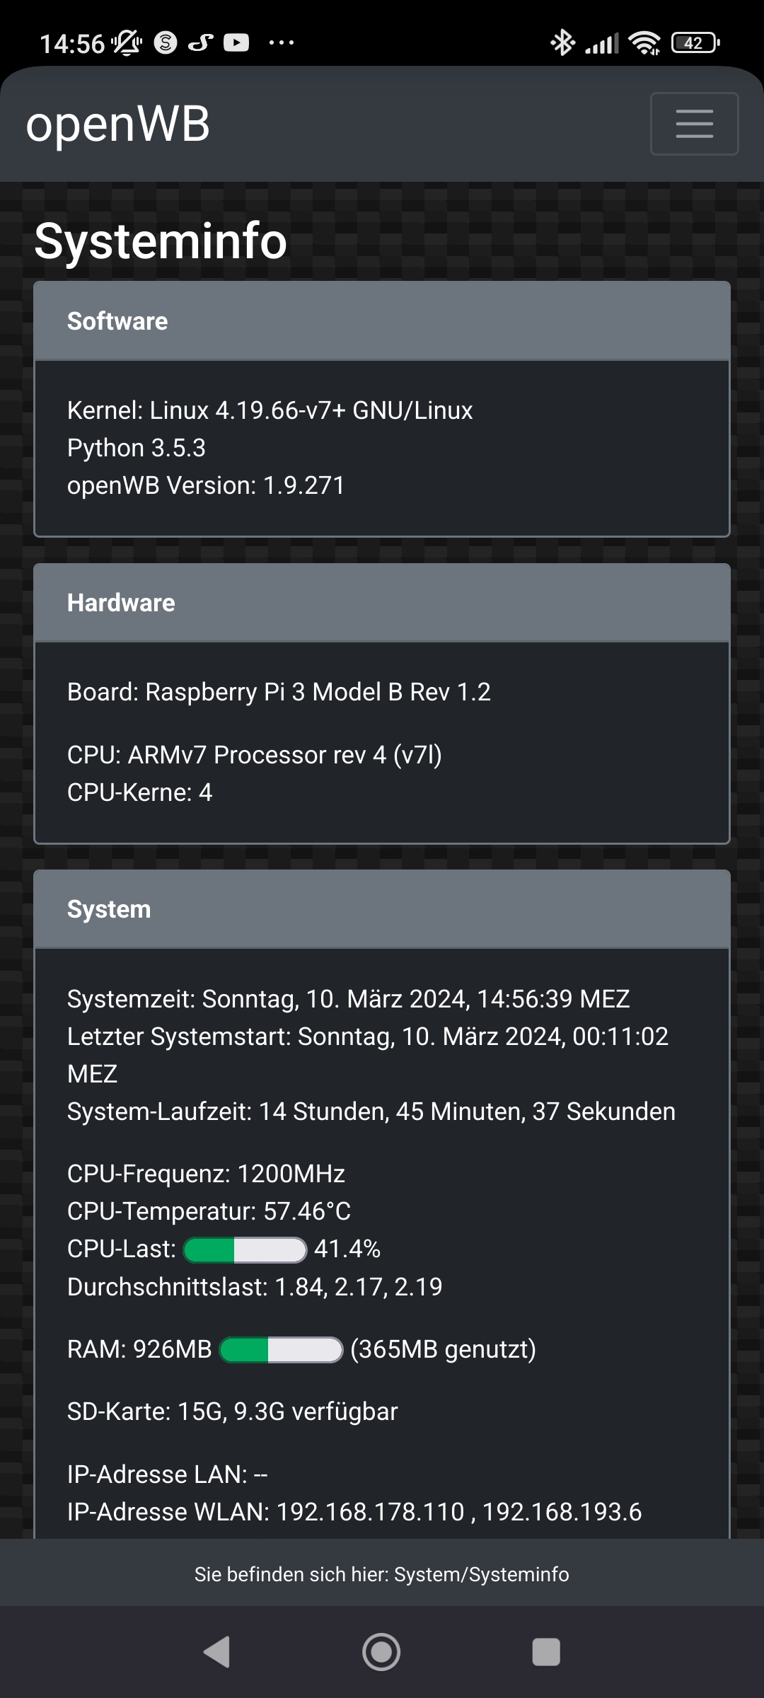Screen dimensions: 764x1698
Task: Tap the Hardware card header
Action: tap(382, 603)
